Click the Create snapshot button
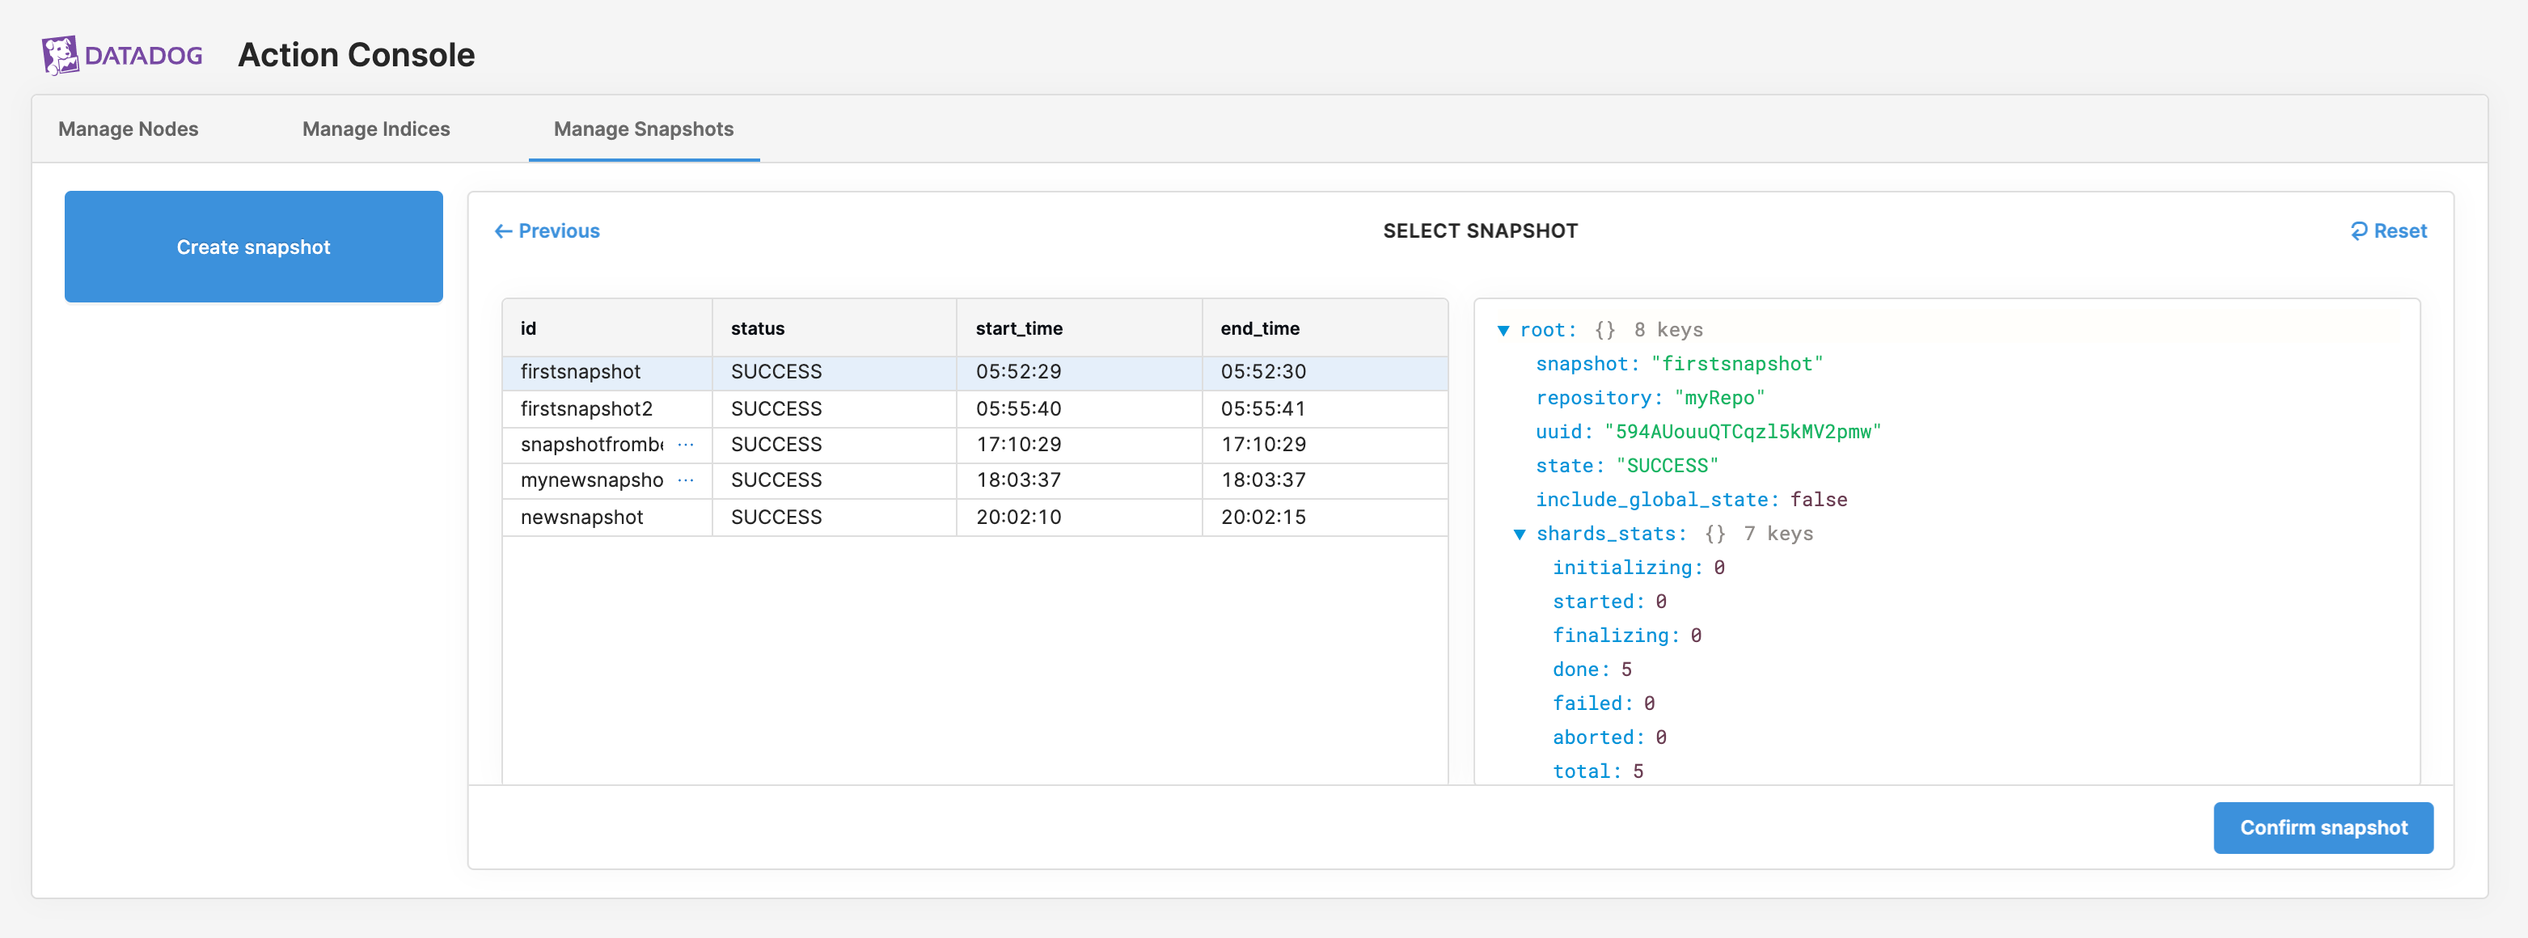This screenshot has width=2528, height=938. tap(253, 247)
